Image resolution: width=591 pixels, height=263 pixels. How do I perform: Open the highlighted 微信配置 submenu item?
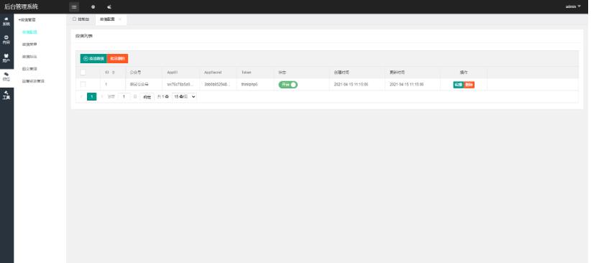tap(29, 32)
